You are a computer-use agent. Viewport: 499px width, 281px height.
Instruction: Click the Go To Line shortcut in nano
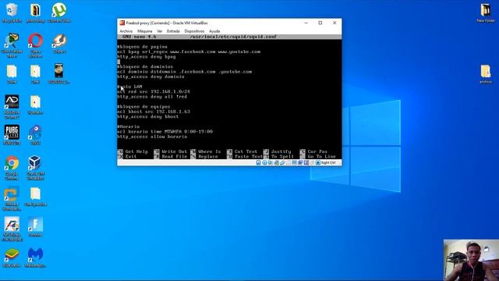coord(318,156)
